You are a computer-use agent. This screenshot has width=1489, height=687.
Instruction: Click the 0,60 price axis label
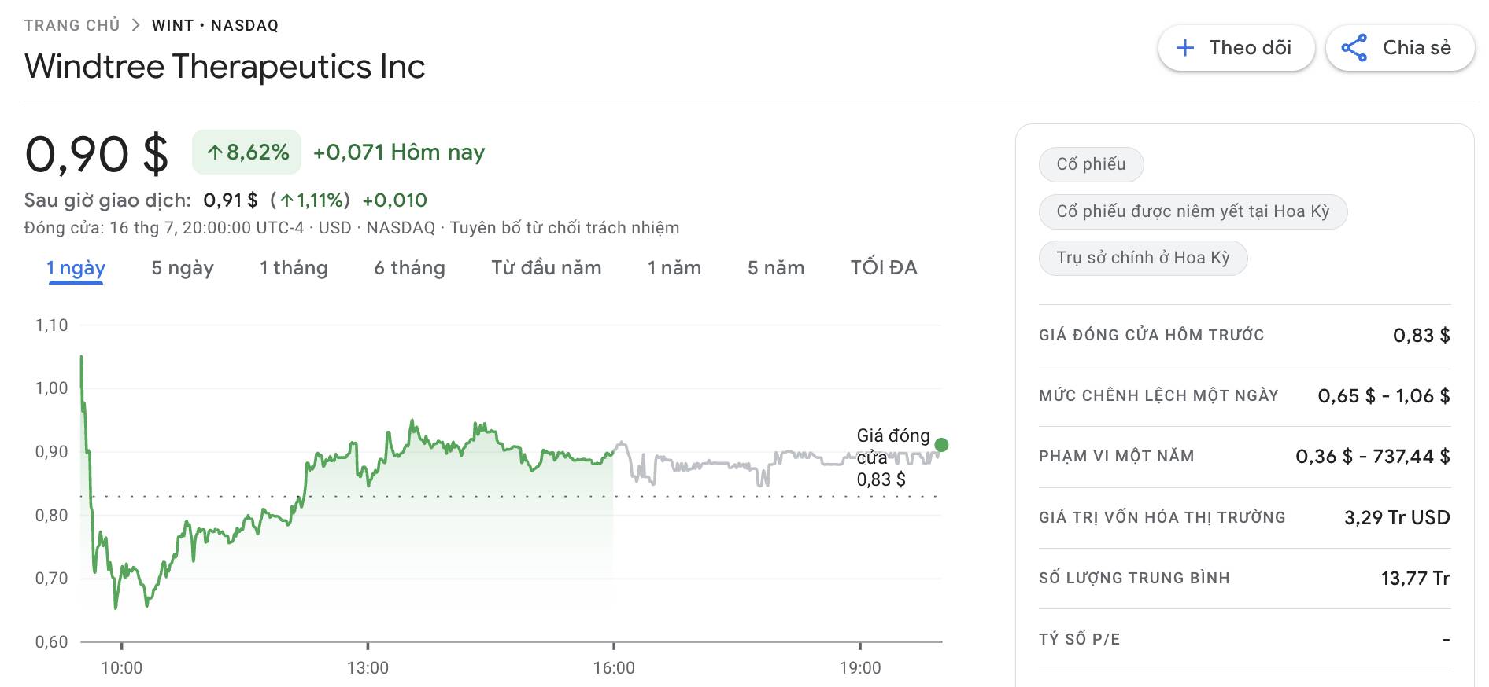(x=52, y=642)
